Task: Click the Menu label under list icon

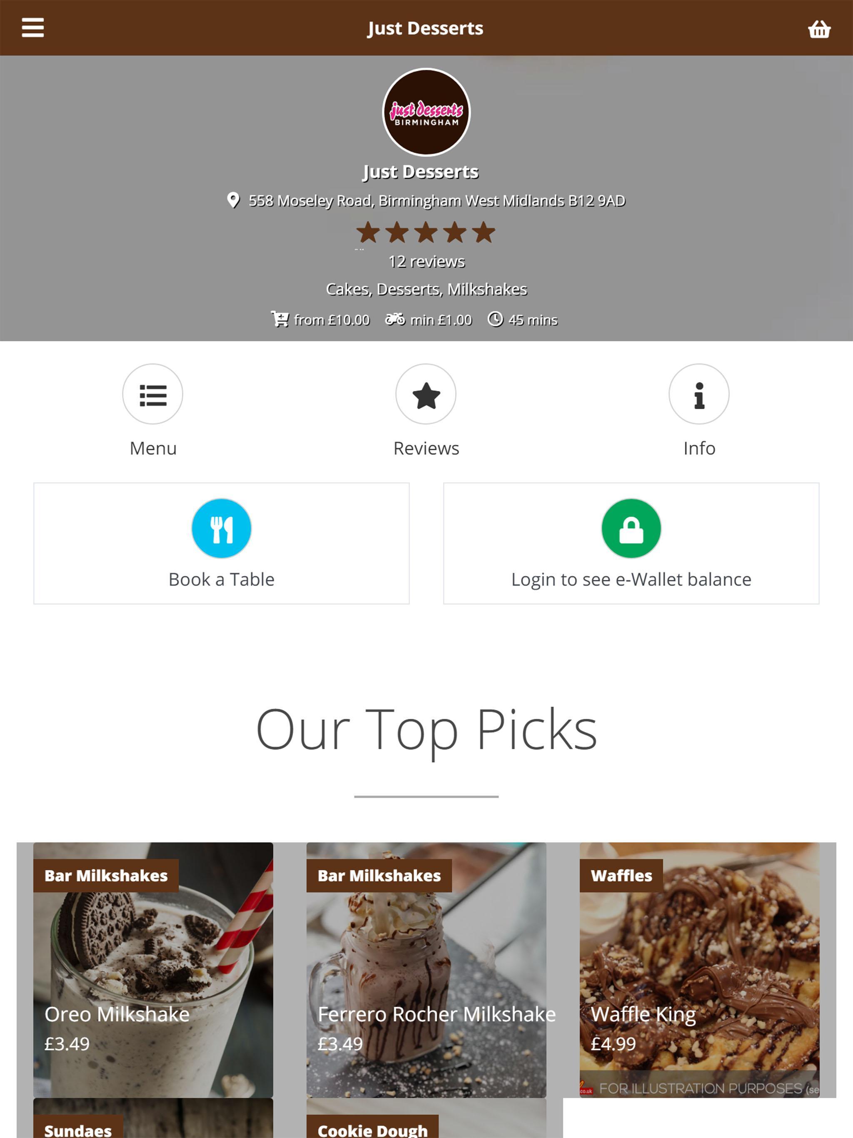Action: click(153, 448)
